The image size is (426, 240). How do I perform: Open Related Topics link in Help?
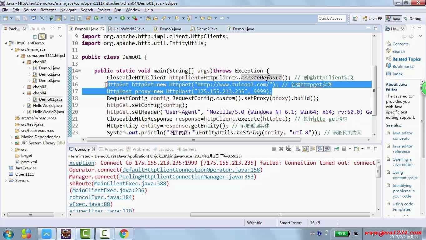[406, 59]
